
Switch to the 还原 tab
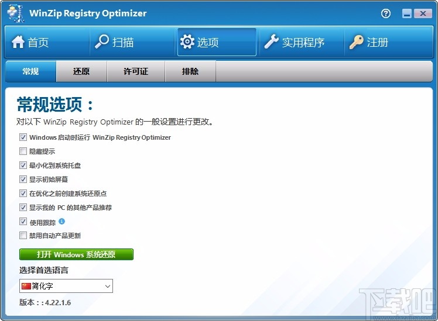pos(81,71)
